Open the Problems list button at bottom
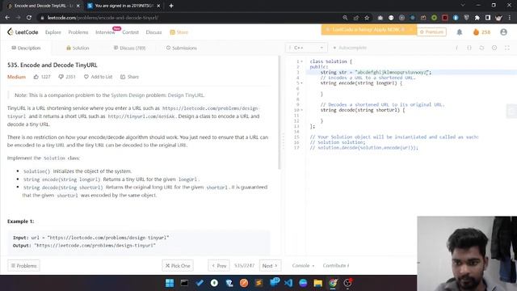The image size is (517, 291). 23,266
